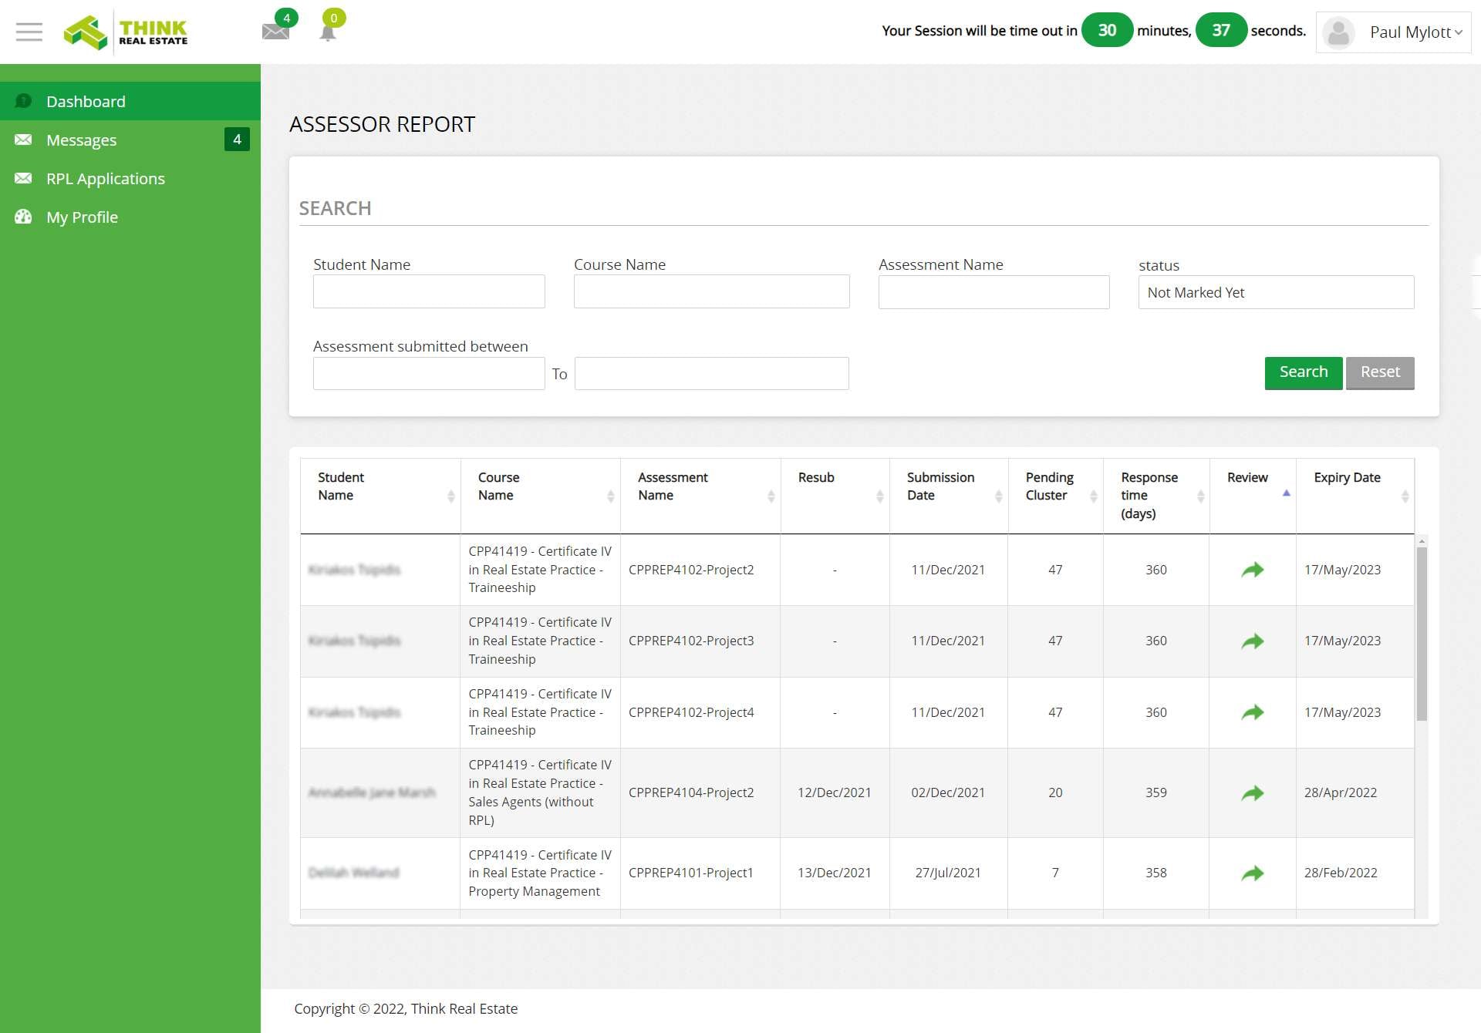Image resolution: width=1481 pixels, height=1033 pixels.
Task: Open the status dropdown showing Not Marked Yet
Action: [1276, 292]
